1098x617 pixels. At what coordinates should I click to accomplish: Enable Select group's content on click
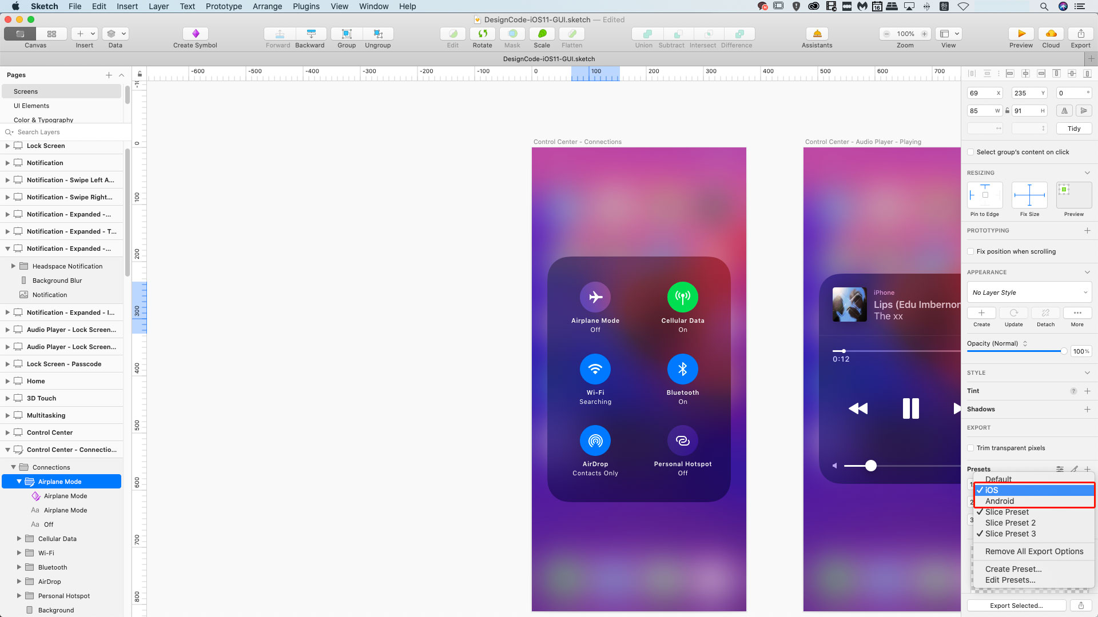(x=970, y=152)
